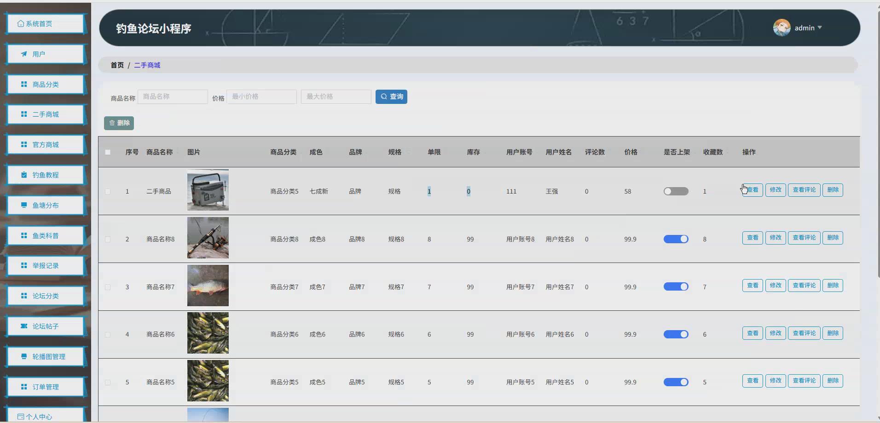Click the 二手商城 breadcrumb
The width and height of the screenshot is (880, 423).
click(147, 65)
